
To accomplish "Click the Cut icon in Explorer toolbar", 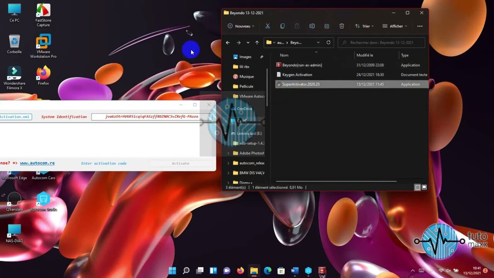I will (x=267, y=26).
